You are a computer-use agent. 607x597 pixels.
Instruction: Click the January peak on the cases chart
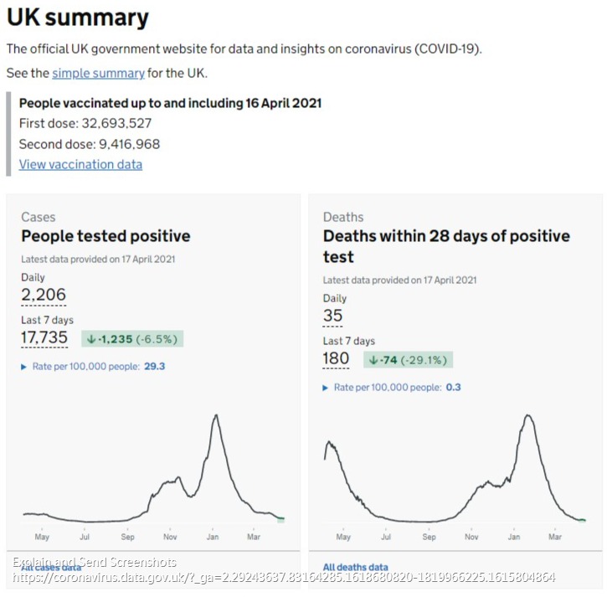pyautogui.click(x=217, y=416)
